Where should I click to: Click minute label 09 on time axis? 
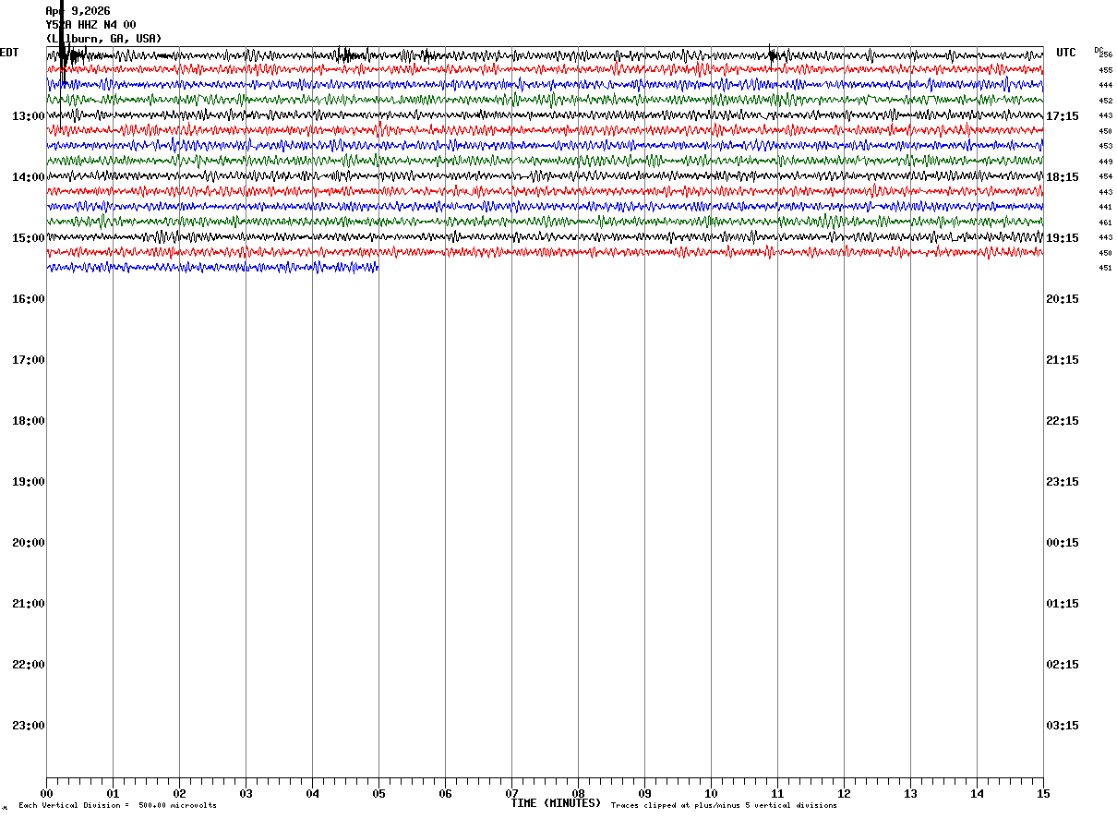(x=644, y=794)
